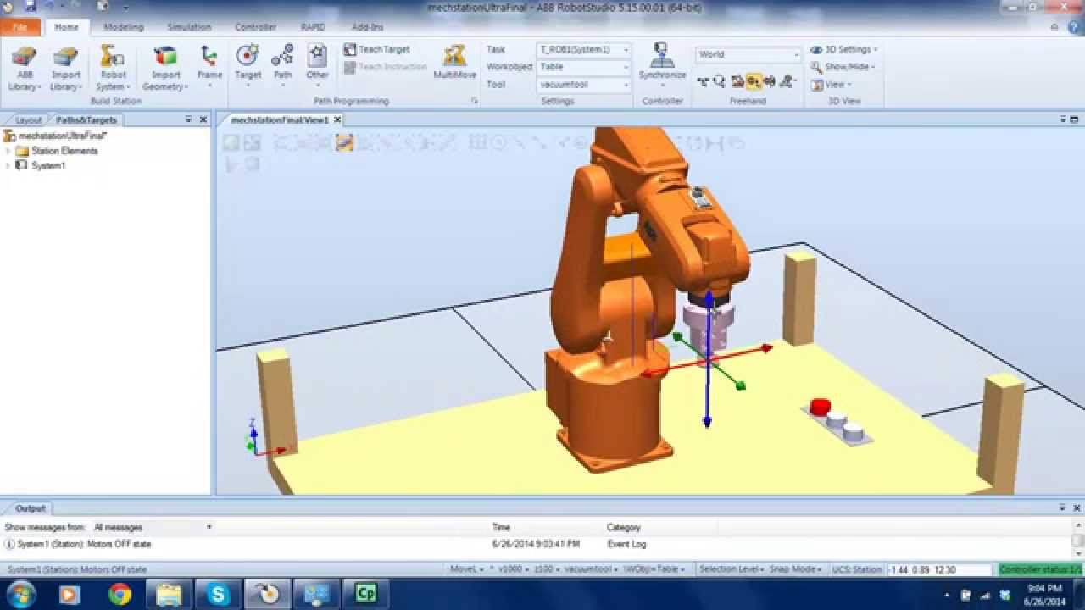Open the MoveL motion type status dropdown

point(467,569)
